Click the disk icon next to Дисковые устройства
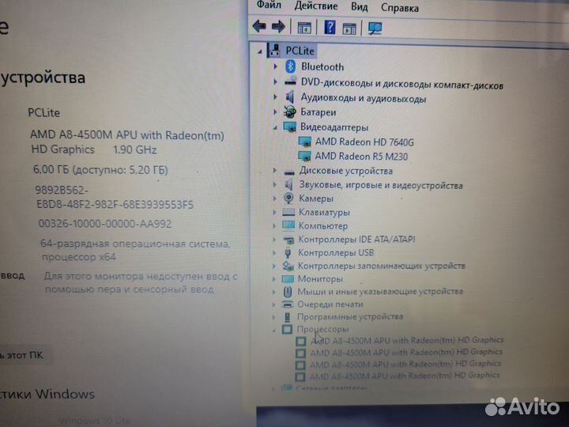 pyautogui.click(x=289, y=172)
